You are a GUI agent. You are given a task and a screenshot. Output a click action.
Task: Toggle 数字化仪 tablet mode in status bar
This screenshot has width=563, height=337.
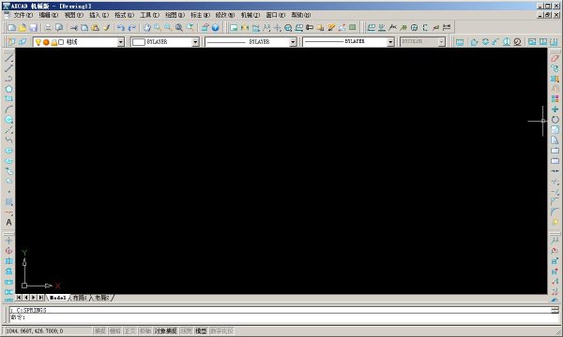[x=221, y=331]
